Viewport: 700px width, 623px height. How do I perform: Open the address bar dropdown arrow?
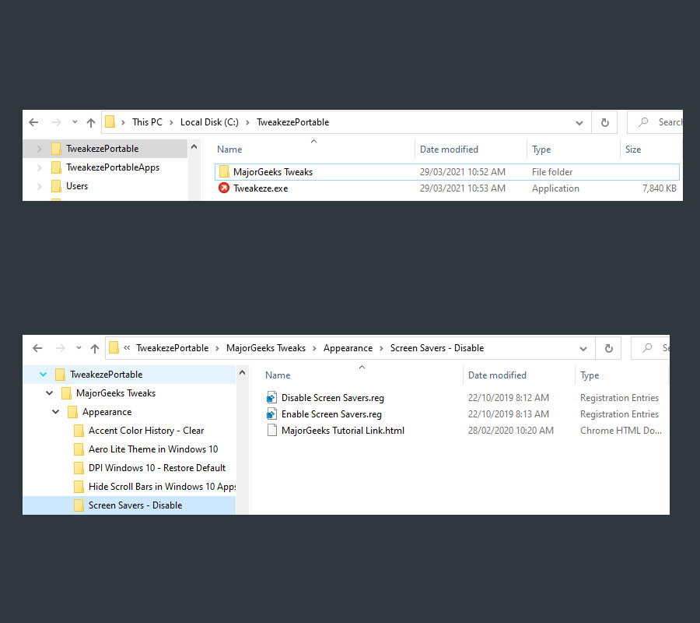[x=579, y=122]
